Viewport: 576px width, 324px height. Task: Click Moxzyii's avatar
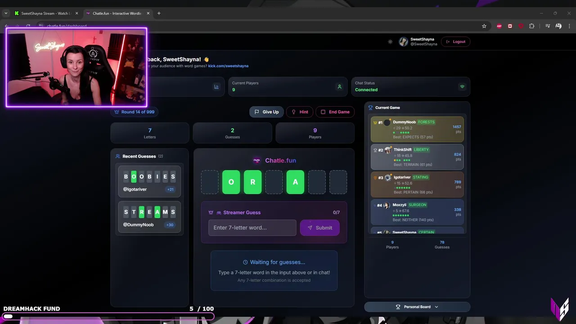click(x=387, y=205)
